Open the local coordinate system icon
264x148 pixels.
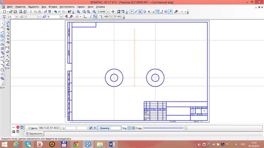coord(85,17)
